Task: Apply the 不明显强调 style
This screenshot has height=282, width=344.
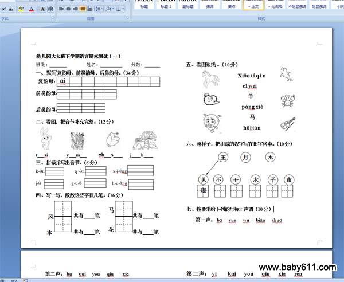Action: pyautogui.click(x=297, y=5)
